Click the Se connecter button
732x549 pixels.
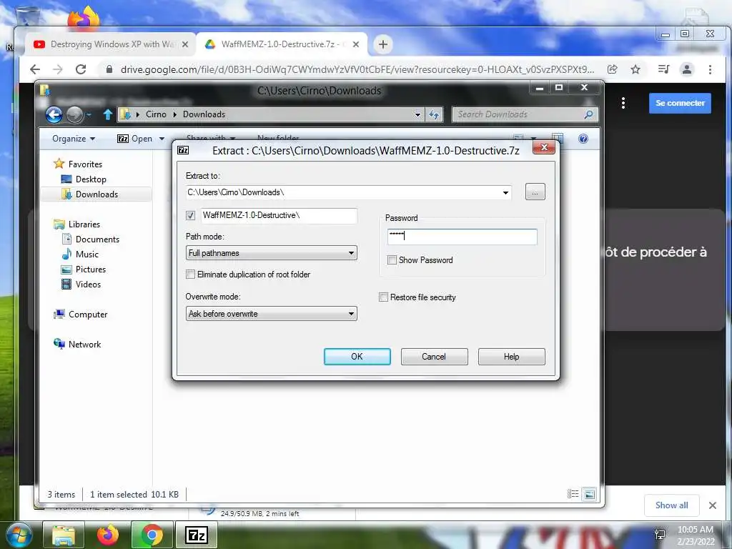[x=680, y=103]
